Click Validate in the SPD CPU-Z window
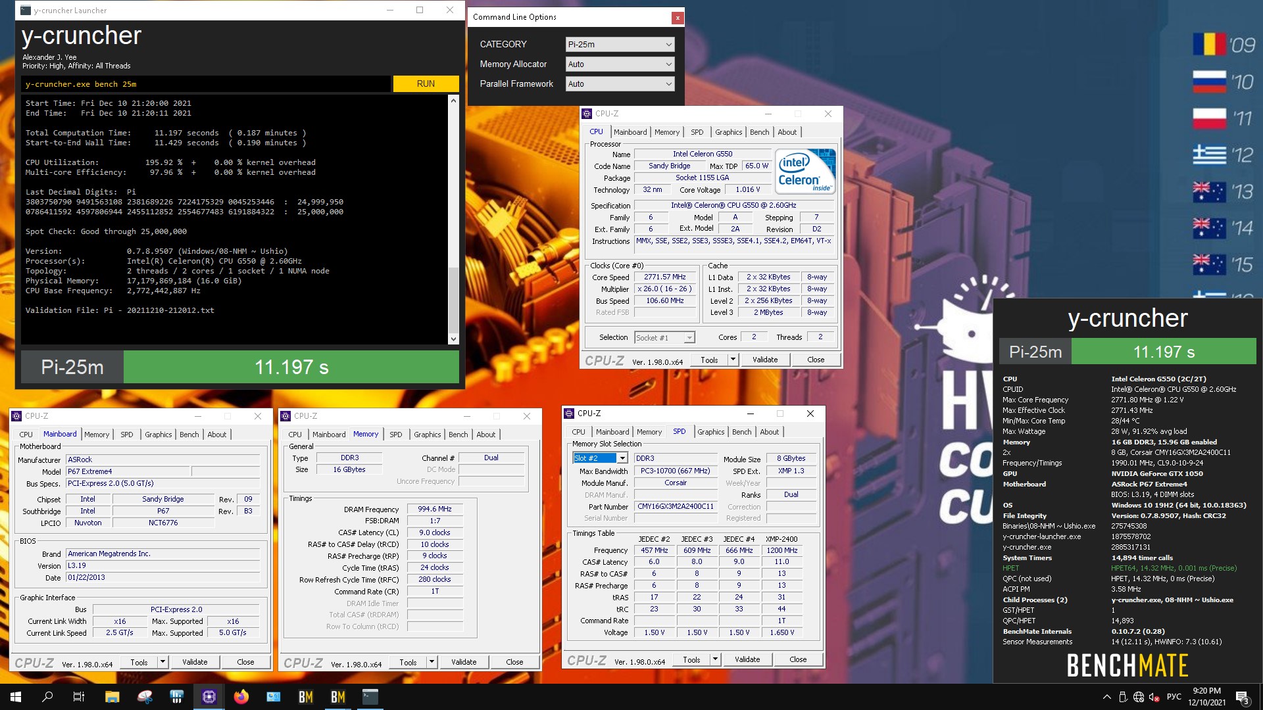1263x710 pixels. pyautogui.click(x=747, y=659)
